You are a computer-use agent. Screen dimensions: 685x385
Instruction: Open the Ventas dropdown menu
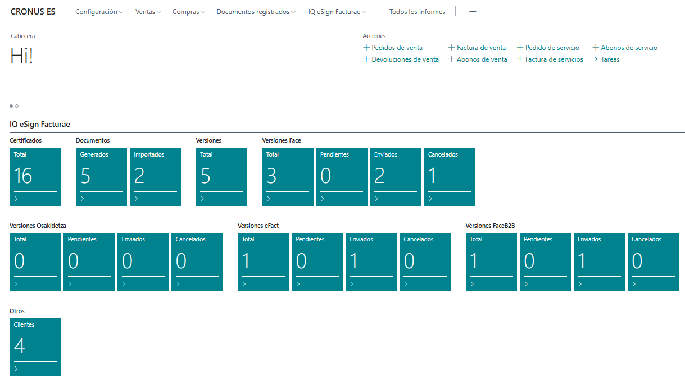[x=148, y=12]
